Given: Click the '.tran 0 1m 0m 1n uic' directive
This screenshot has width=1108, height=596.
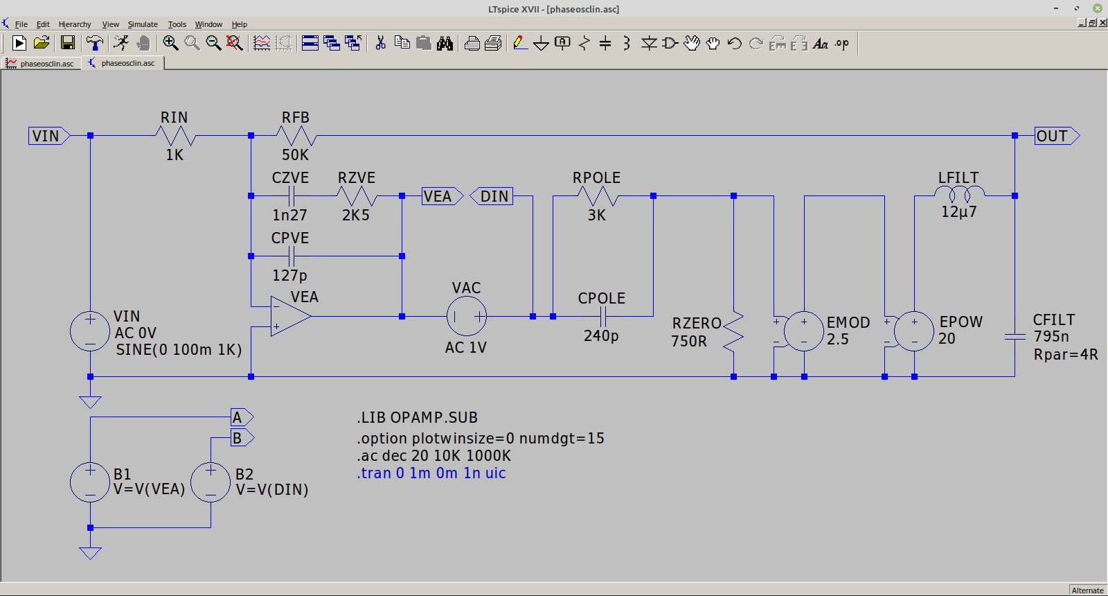Looking at the screenshot, I should tap(431, 473).
